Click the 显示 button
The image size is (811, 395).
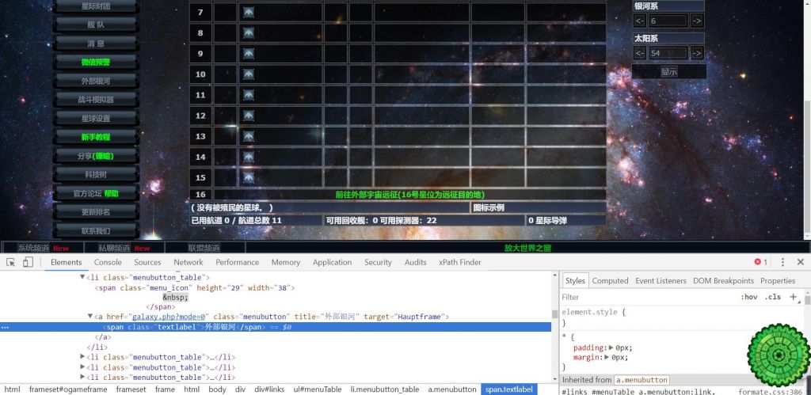click(x=668, y=72)
